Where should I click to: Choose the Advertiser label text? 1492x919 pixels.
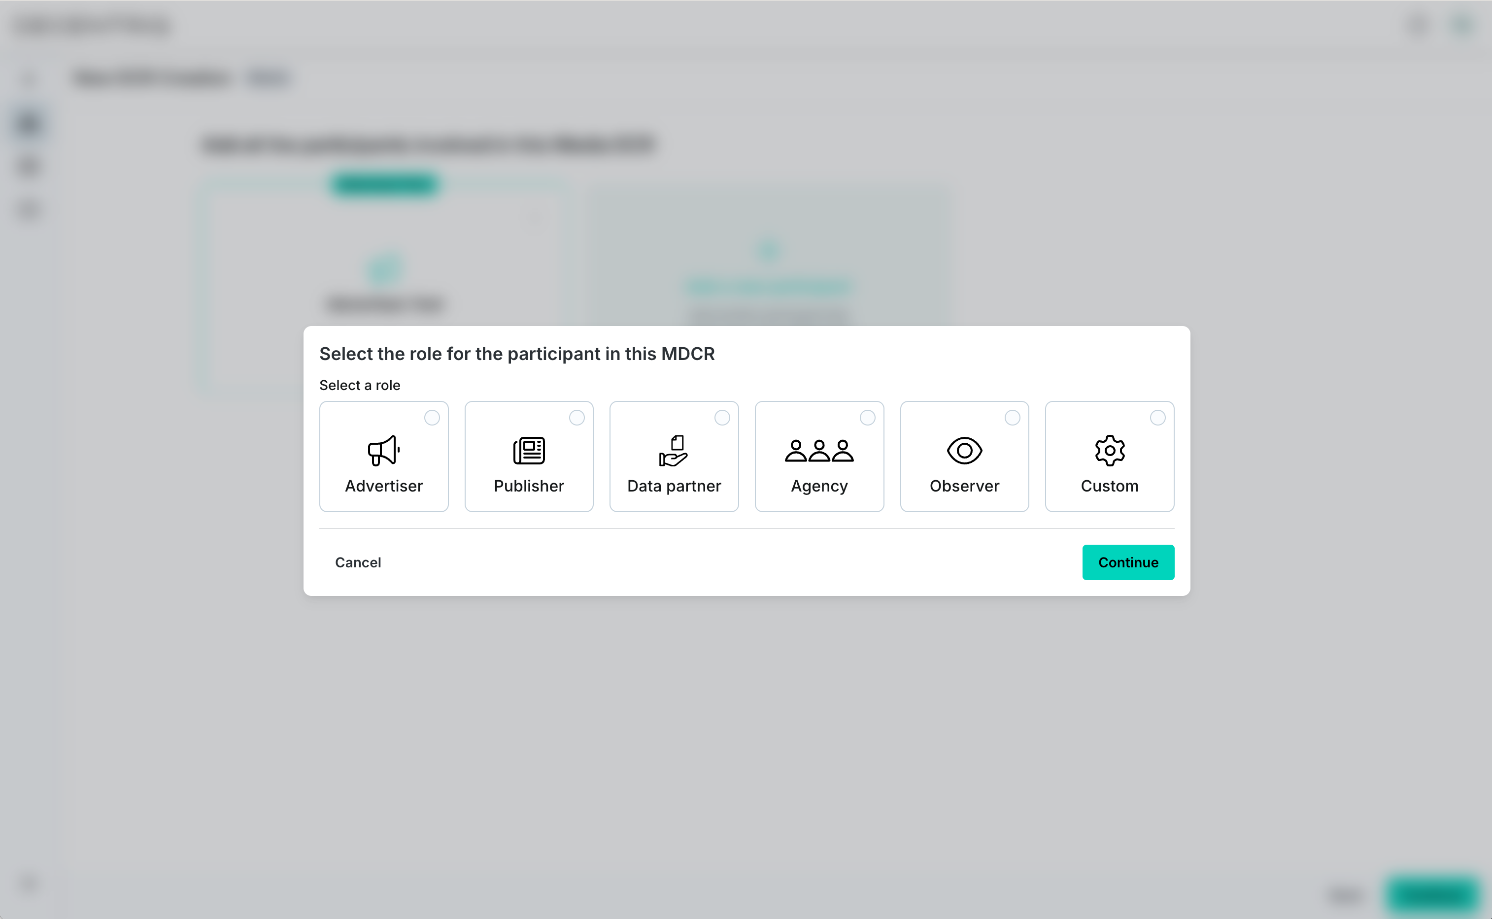click(384, 486)
